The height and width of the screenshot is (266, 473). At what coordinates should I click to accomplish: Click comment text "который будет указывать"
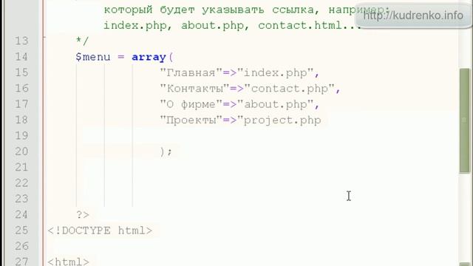(x=184, y=10)
